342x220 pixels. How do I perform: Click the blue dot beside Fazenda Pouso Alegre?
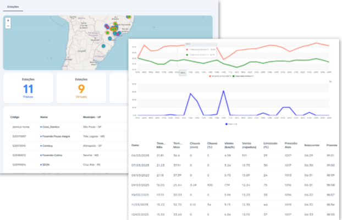(x=41, y=136)
